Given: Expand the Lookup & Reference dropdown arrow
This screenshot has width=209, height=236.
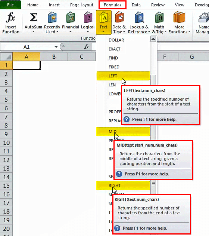Looking at the screenshot, I should click(149, 32).
